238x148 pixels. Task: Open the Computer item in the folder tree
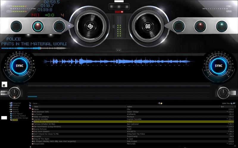16,103
